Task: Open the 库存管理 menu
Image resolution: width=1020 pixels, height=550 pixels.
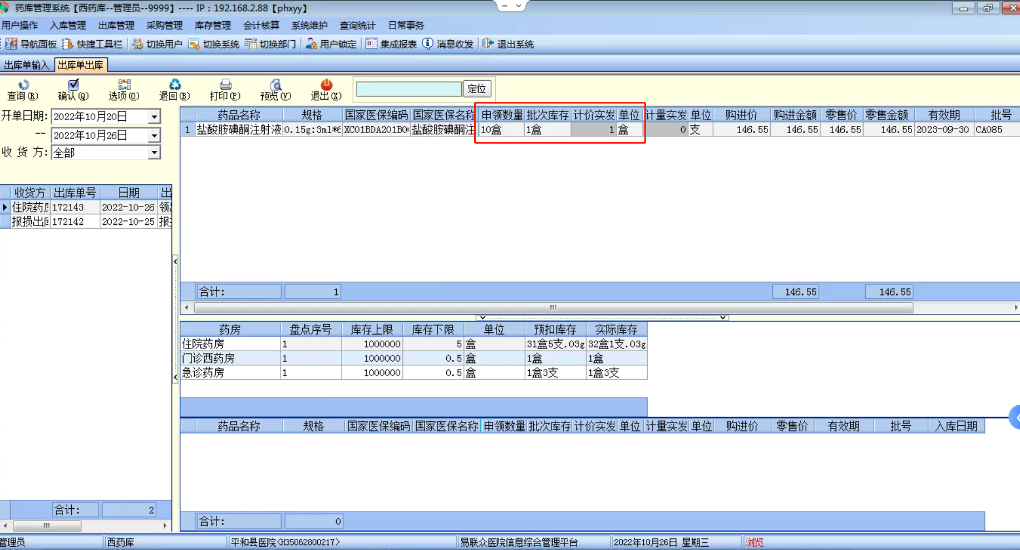Action: click(x=213, y=26)
